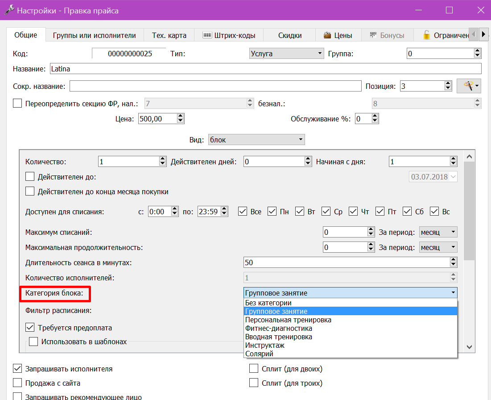Screen dimensions: 491x400
Task: Open the date picker 03.07.2018
Action: [453, 176]
